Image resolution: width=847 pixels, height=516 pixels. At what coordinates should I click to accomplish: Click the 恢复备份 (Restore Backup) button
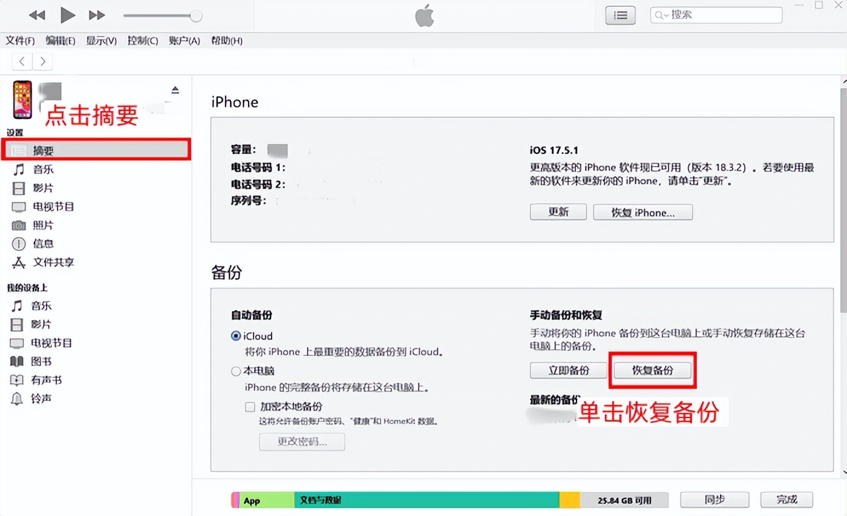[652, 370]
